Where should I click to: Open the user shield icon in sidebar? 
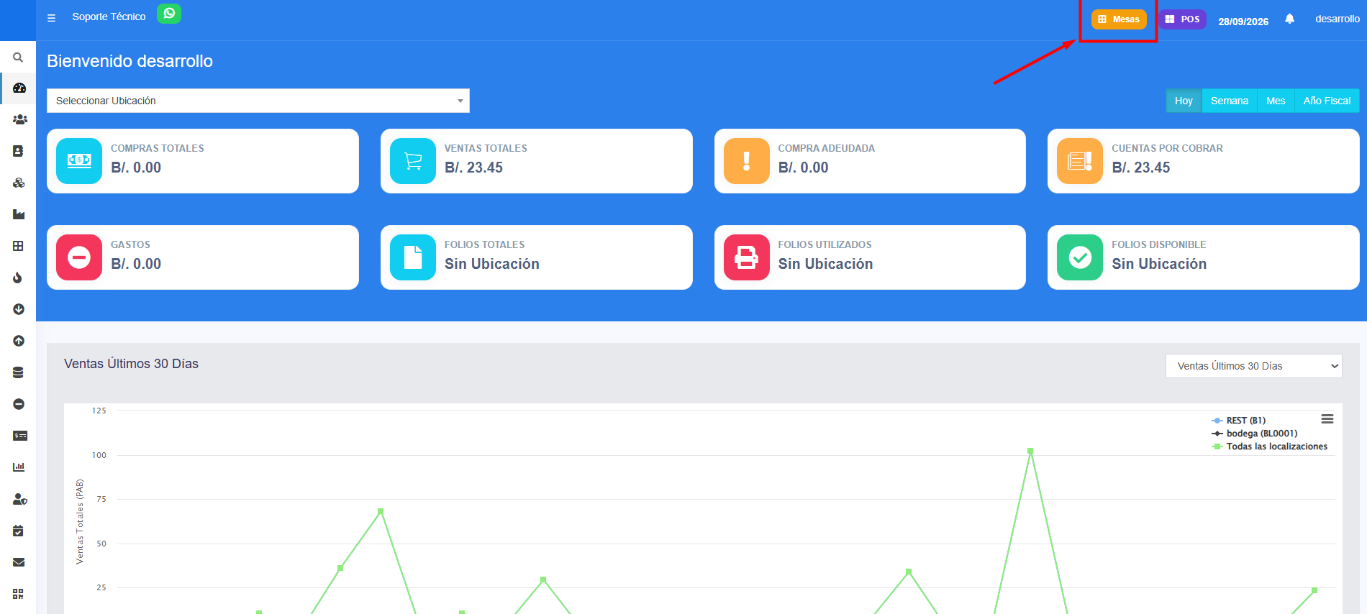coord(20,499)
